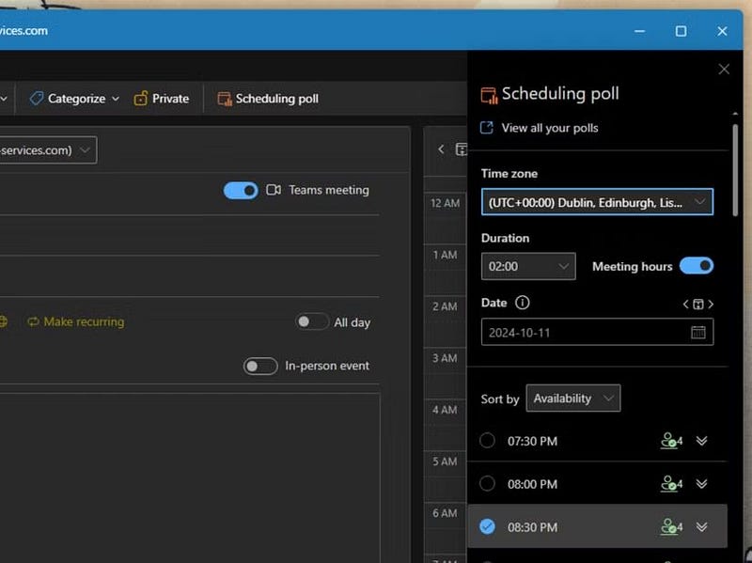Click the Scheduling poll toolbar button
This screenshot has height=563, width=752.
268,99
